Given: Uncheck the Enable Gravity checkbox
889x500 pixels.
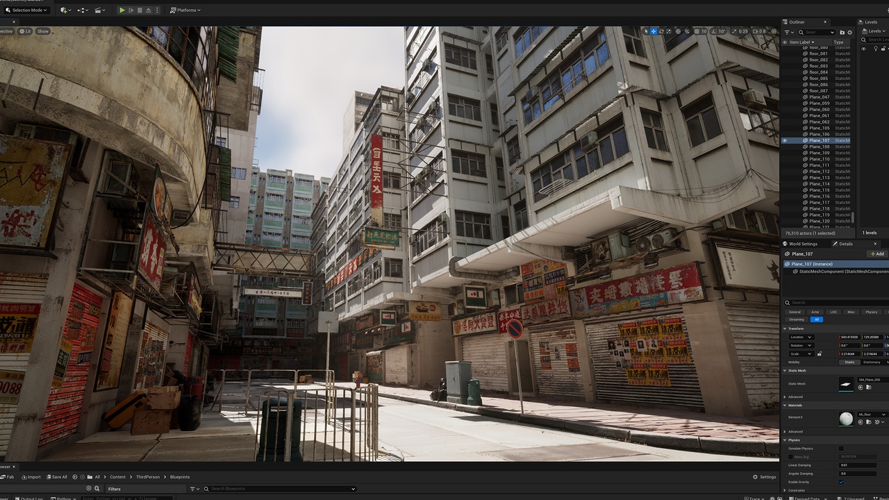Looking at the screenshot, I should 841,482.
